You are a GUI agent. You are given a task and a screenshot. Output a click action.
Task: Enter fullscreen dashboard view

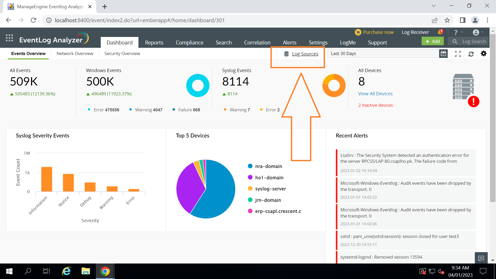click(x=458, y=54)
